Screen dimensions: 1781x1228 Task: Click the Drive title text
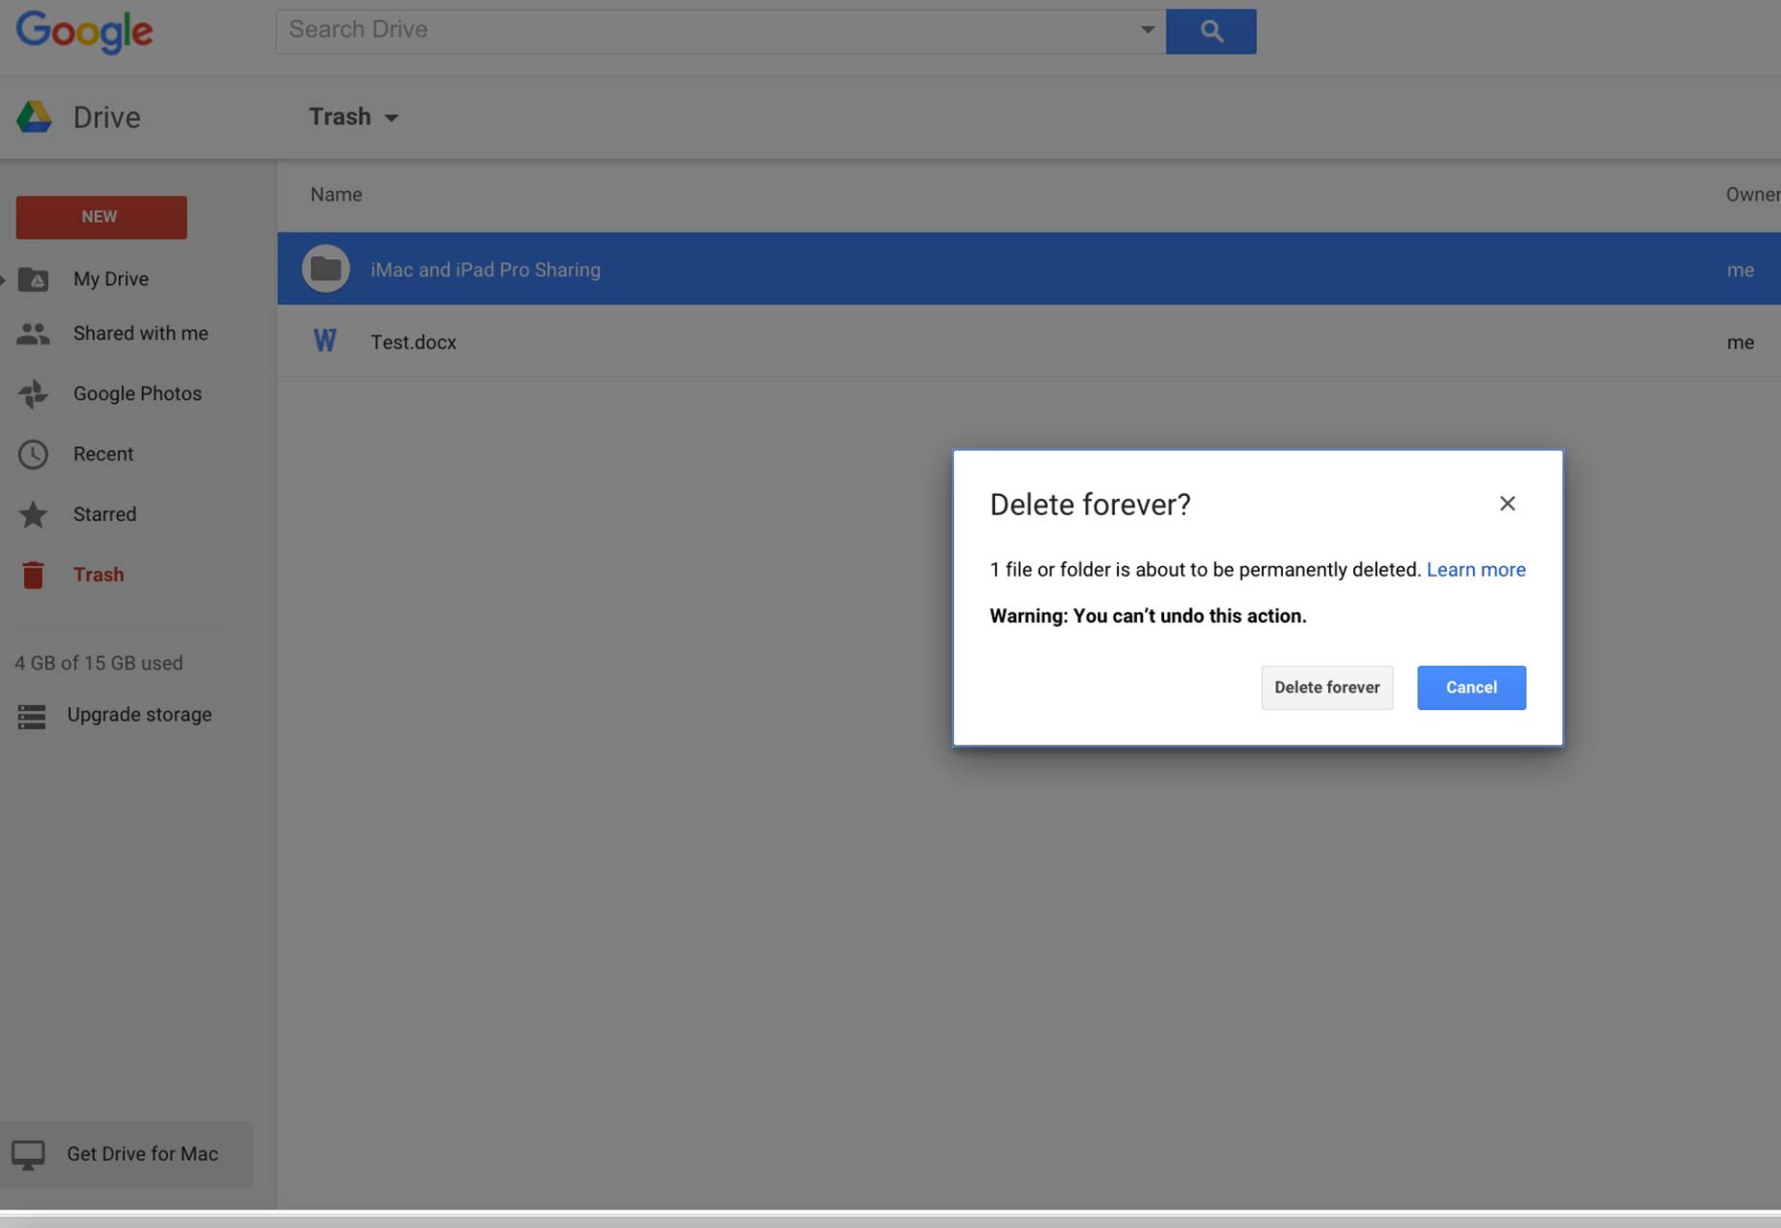pos(107,117)
